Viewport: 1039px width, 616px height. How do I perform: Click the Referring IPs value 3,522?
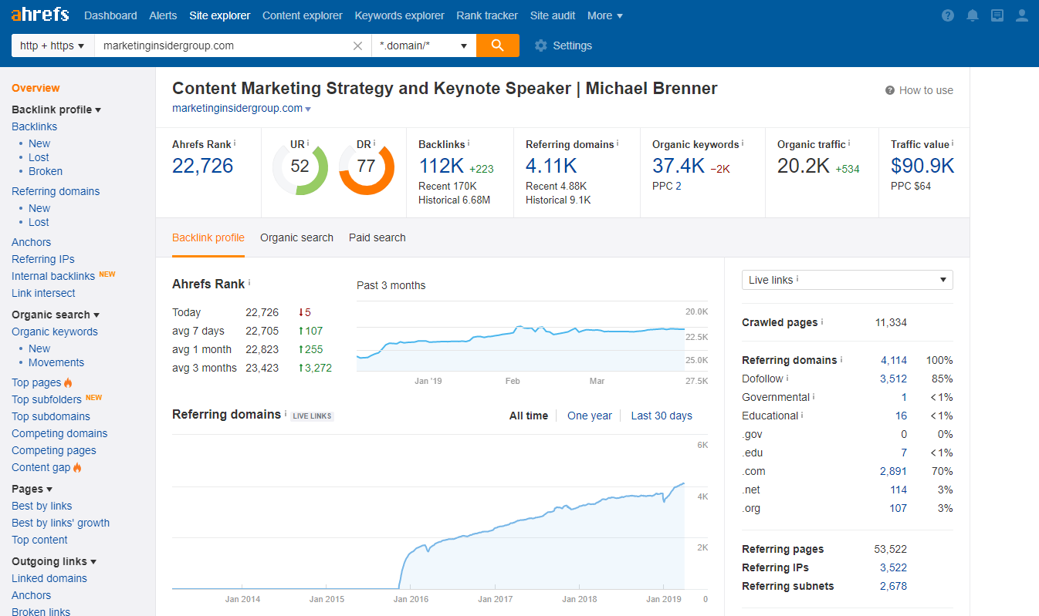893,567
